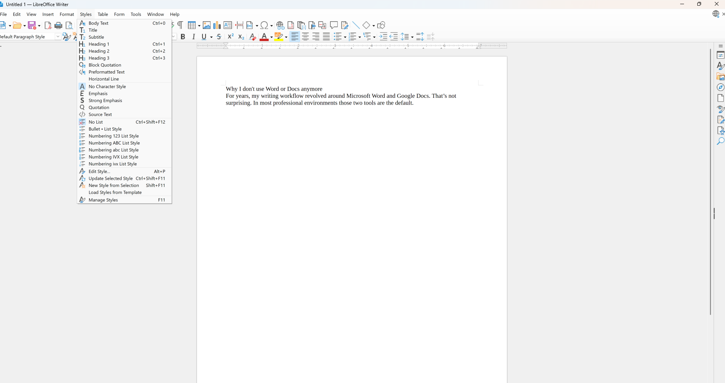725x383 pixels.
Task: Open table insert dropdown arrow
Action: [199, 25]
